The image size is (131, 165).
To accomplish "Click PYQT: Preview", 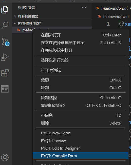I will point(81,141).
